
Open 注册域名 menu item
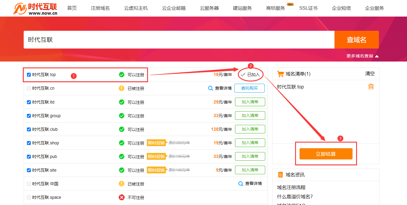pyautogui.click(x=100, y=8)
